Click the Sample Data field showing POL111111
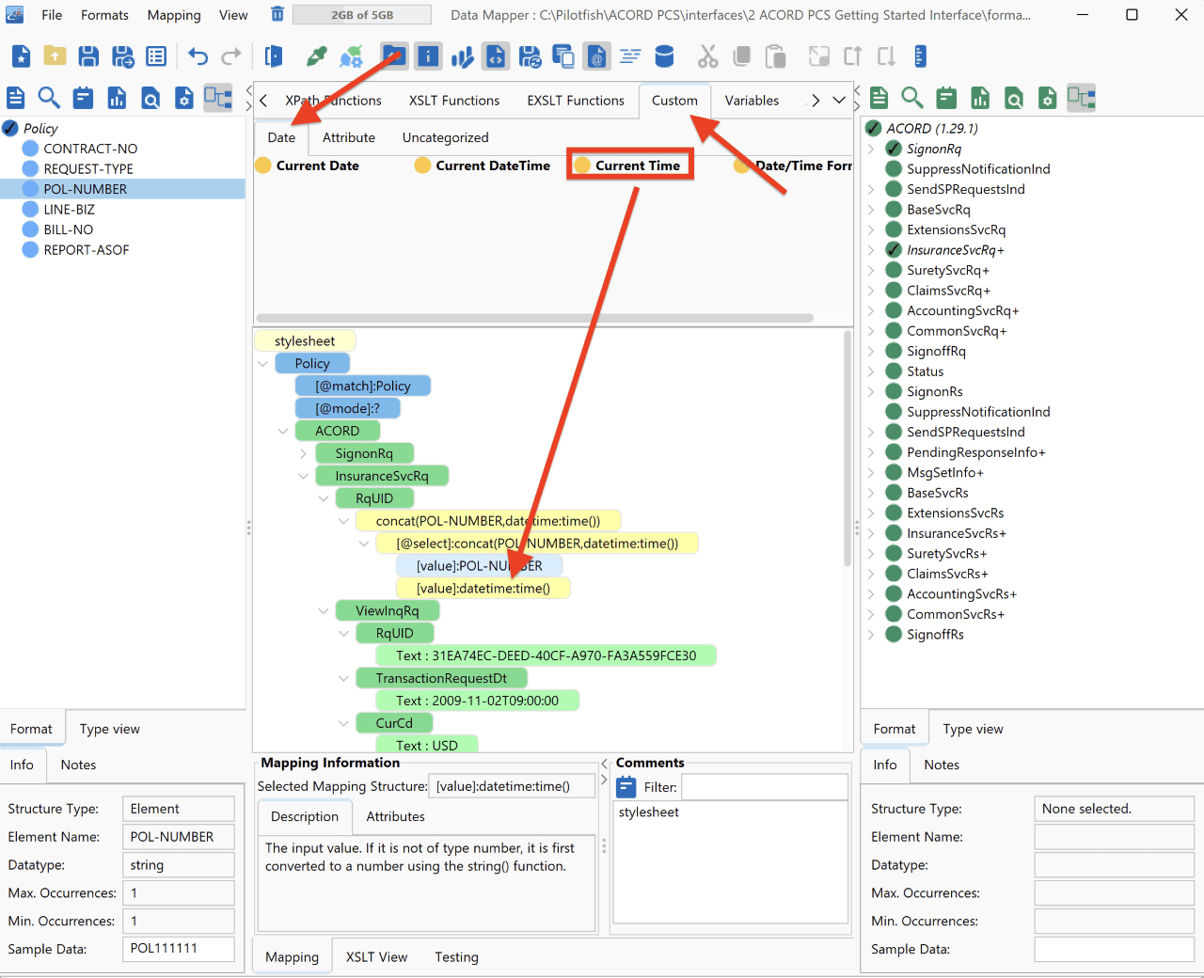This screenshot has width=1204, height=978. pos(179,949)
